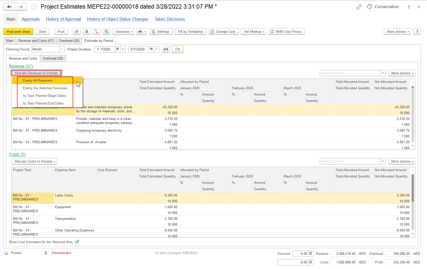Open the document structure report icon
Viewport: 427px width, 269px height.
tap(106, 31)
